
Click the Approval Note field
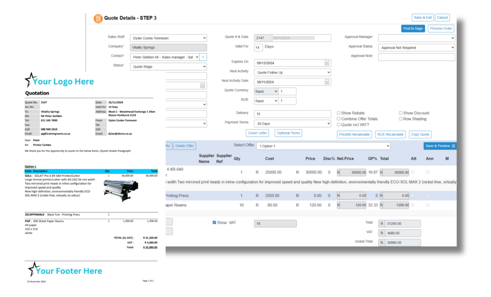click(417, 57)
